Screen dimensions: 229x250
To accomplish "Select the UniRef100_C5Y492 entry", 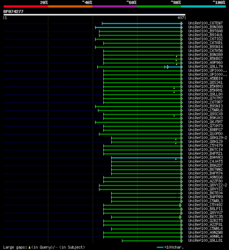I will pyautogui.click(x=205, y=205).
